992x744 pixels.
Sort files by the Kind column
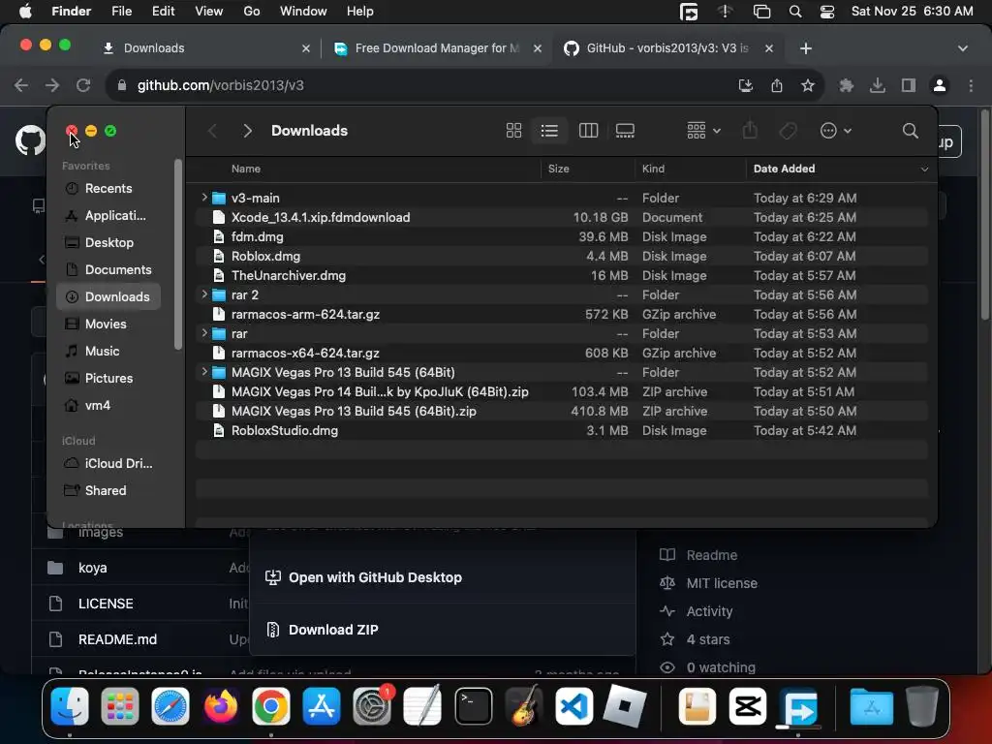point(654,169)
